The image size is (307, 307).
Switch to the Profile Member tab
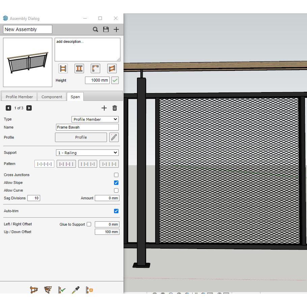pyautogui.click(x=19, y=96)
